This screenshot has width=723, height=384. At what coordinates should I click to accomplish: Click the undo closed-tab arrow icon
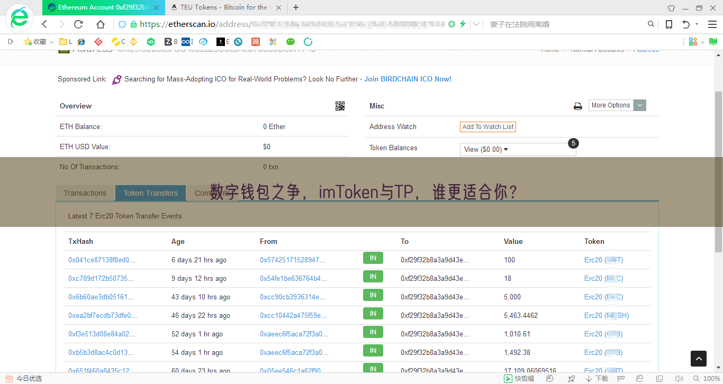point(686,24)
